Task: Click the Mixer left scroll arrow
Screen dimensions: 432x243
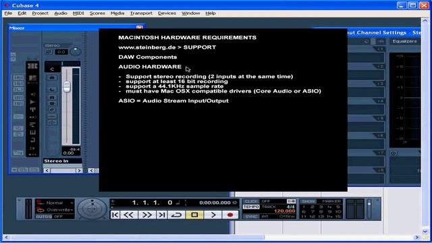Action: coord(47,171)
